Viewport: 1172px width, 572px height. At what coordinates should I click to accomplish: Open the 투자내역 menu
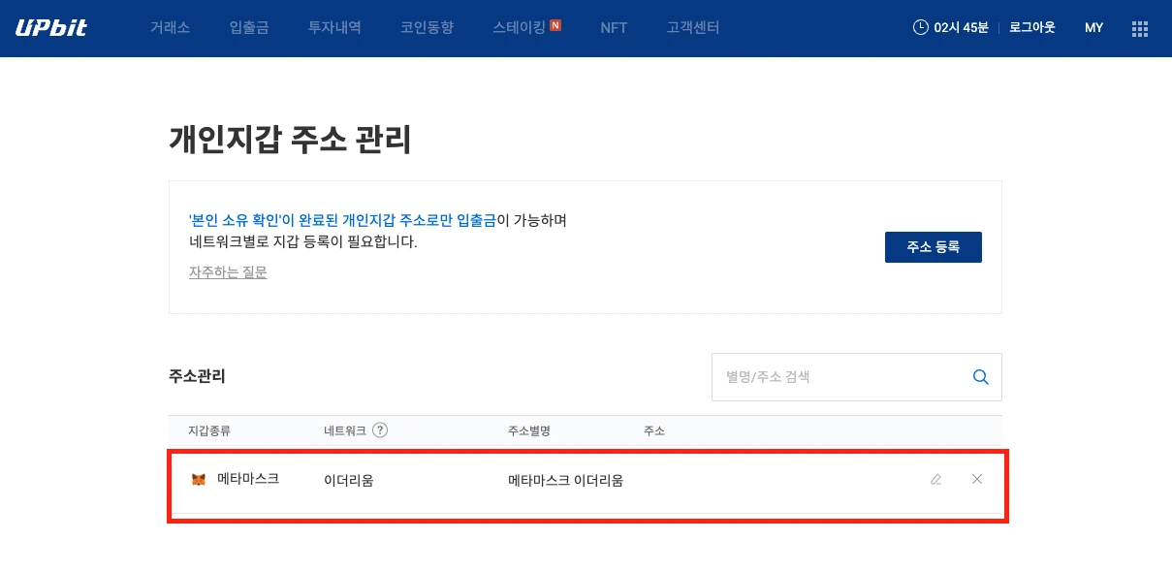pos(334,28)
